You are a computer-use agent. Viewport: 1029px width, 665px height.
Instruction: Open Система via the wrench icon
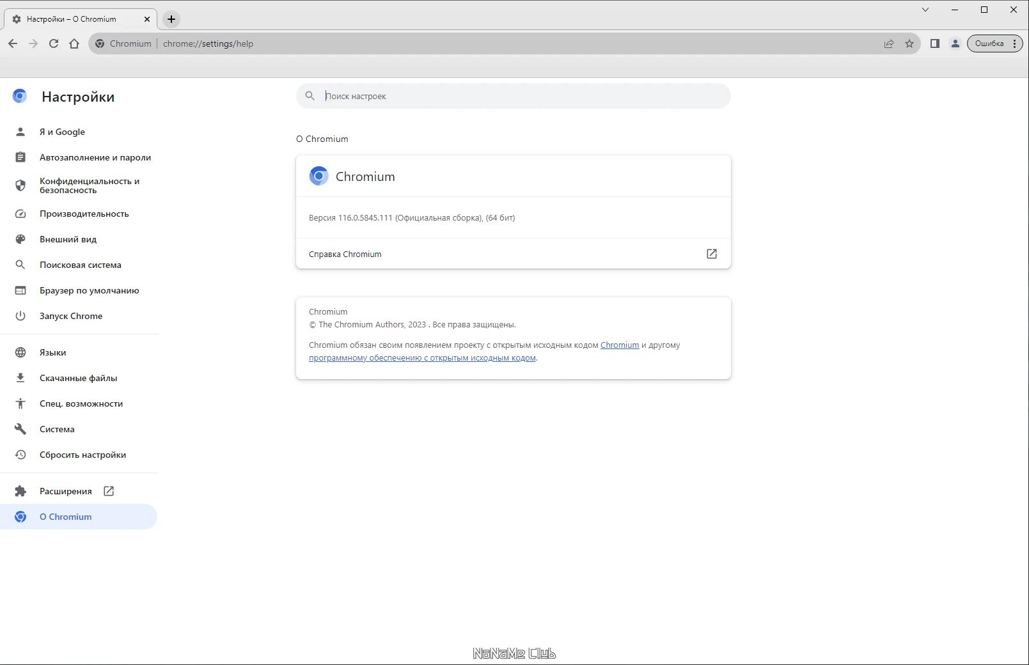(x=20, y=429)
